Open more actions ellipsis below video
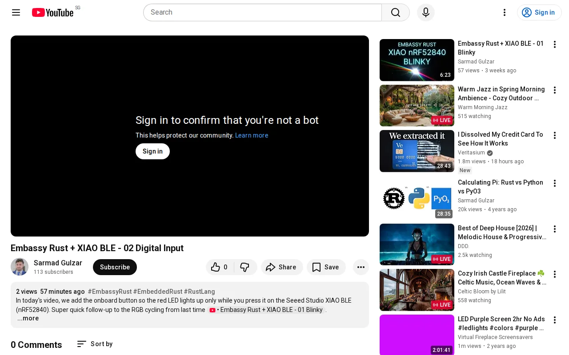The width and height of the screenshot is (569, 355). pyautogui.click(x=361, y=267)
